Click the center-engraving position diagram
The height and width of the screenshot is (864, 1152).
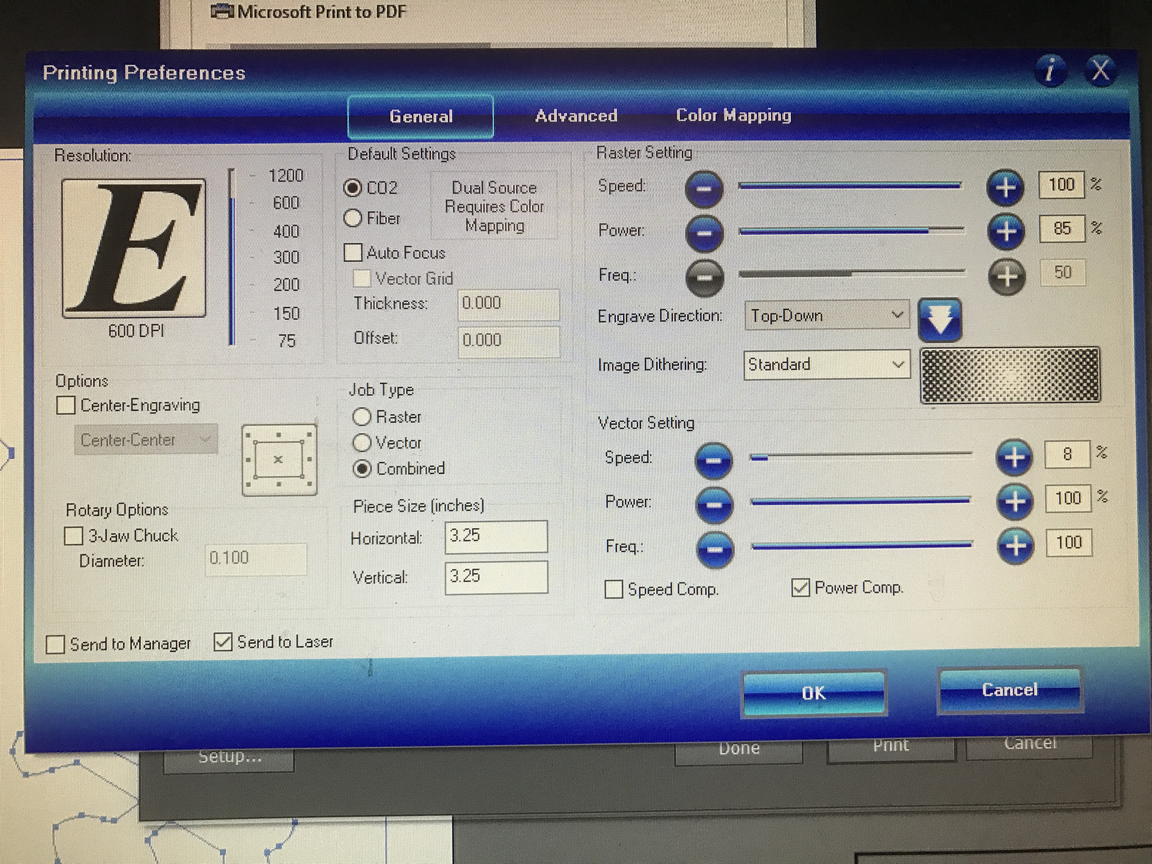click(279, 460)
